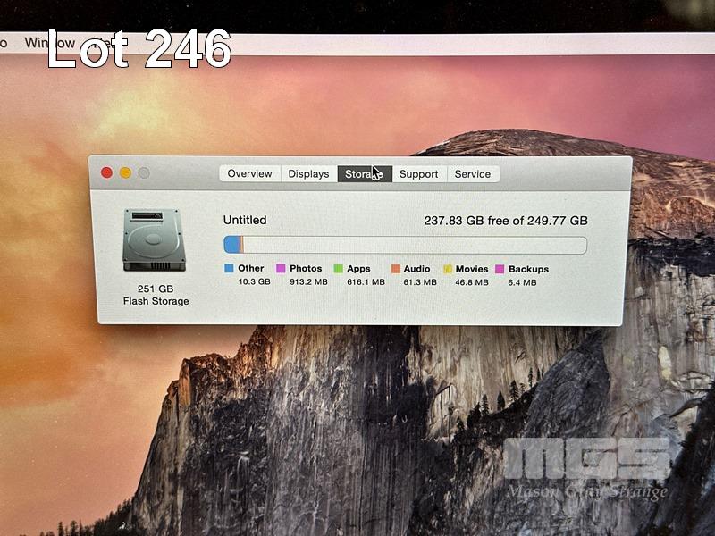Screen dimensions: 715x536
Task: Click the blue segment of storage bar
Action: (231, 246)
